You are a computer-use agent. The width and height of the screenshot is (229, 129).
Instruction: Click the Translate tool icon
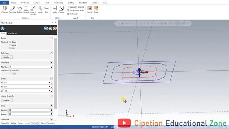tap(13, 10)
